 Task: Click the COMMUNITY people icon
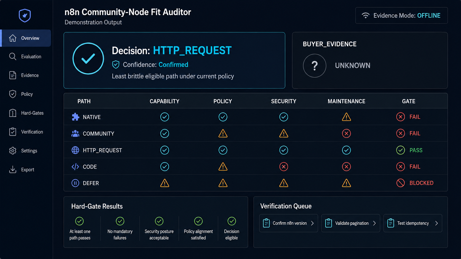[x=75, y=133]
